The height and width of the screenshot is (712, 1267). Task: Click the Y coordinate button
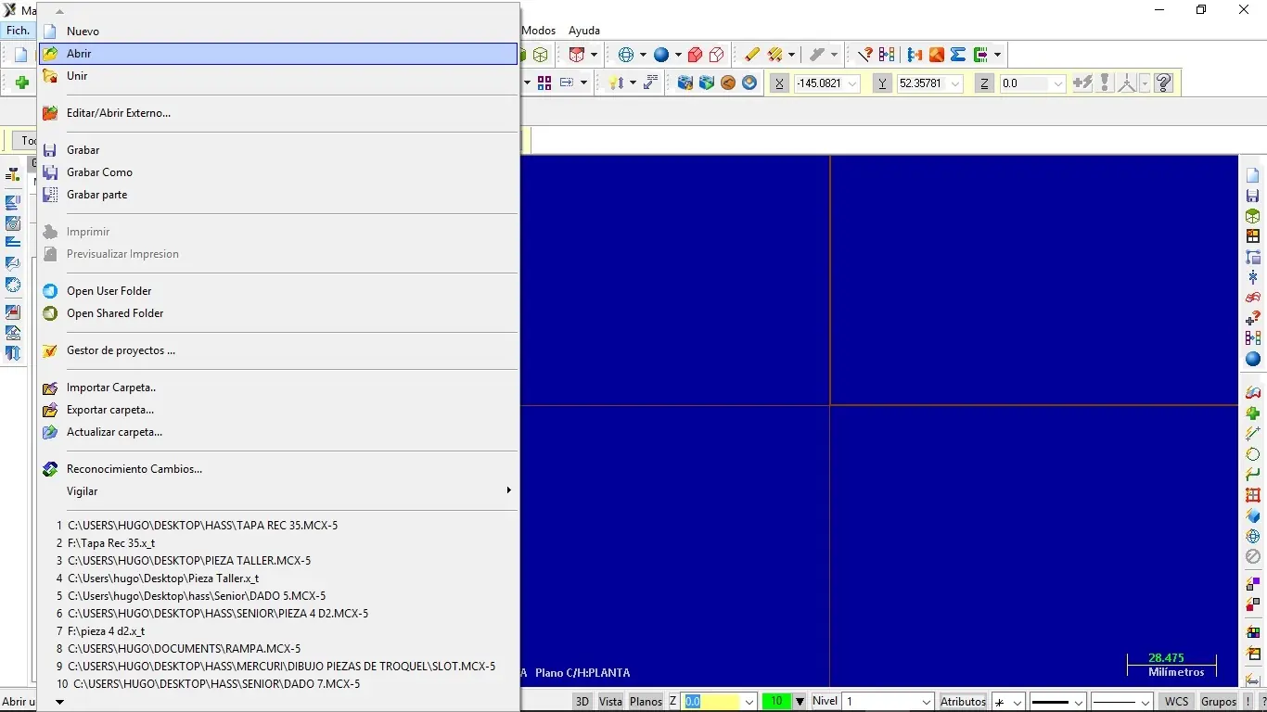tap(883, 83)
